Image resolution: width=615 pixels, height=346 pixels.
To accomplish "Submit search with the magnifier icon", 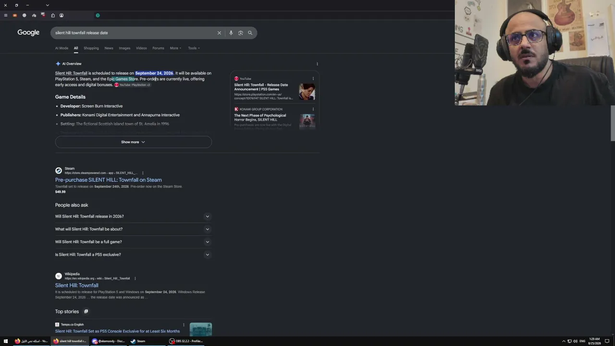I will pyautogui.click(x=250, y=33).
